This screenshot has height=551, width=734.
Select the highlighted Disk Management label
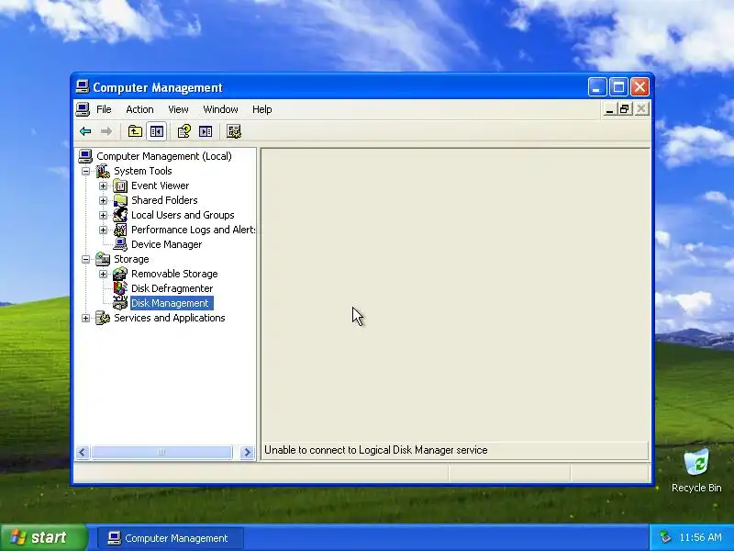(x=170, y=303)
